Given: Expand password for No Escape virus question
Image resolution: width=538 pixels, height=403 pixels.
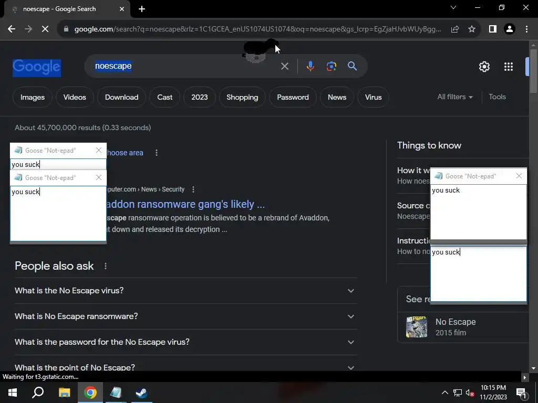Looking at the screenshot, I should click(186, 342).
